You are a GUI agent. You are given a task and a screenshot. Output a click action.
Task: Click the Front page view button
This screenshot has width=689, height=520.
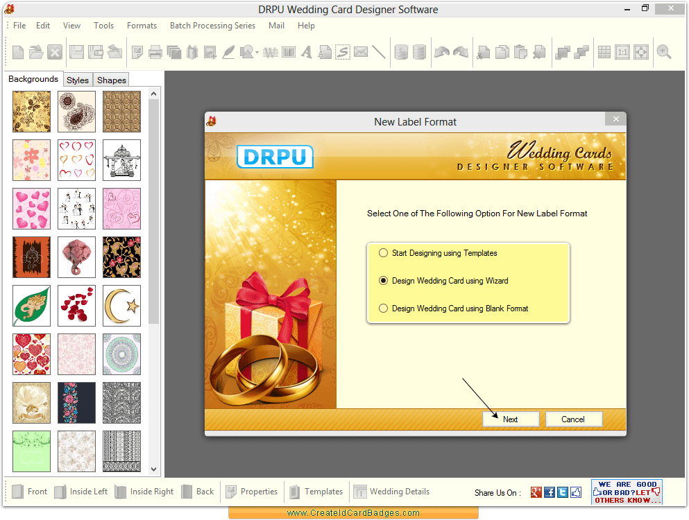point(29,492)
